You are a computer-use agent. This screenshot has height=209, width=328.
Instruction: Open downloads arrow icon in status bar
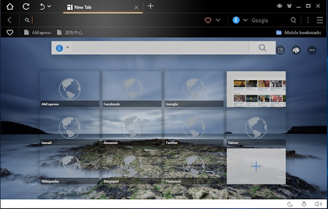click(x=304, y=204)
